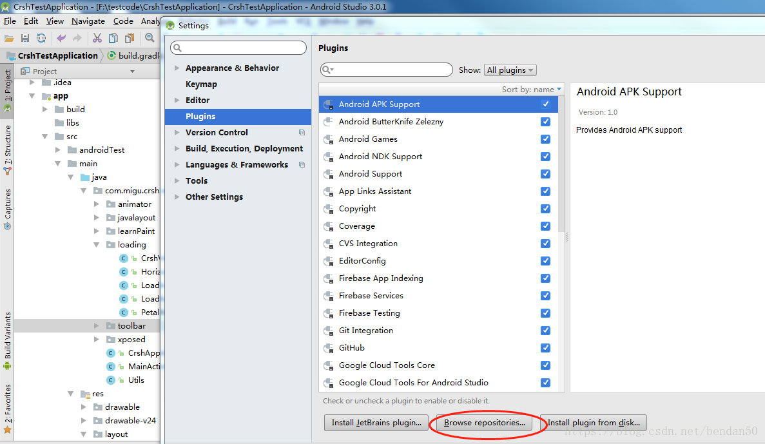Expand the Tools settings section
This screenshot has width=765, height=444.
click(x=177, y=180)
